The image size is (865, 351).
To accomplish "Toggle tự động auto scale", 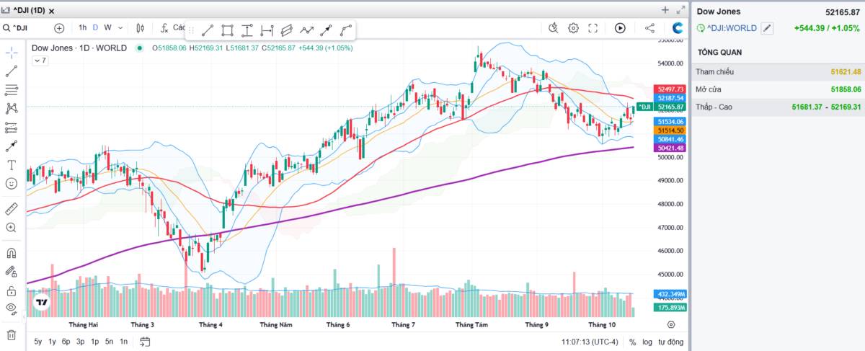I will [x=670, y=342].
